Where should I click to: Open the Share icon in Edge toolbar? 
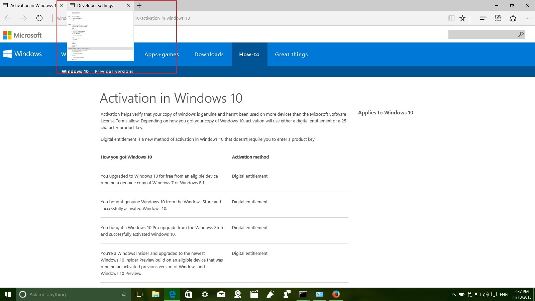coord(513,18)
